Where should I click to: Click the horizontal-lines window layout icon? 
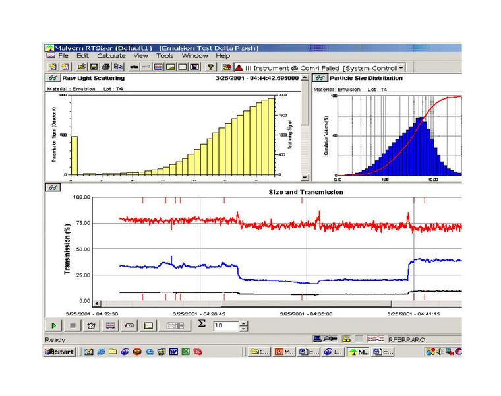(x=158, y=67)
